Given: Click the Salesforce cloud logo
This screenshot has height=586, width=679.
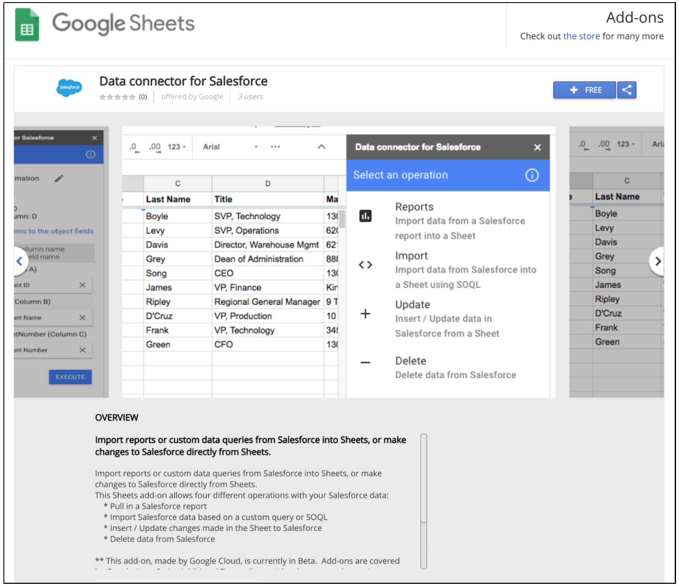Looking at the screenshot, I should (69, 87).
